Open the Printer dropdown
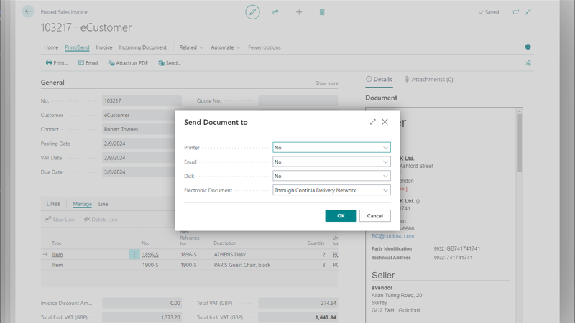This screenshot has width=575, height=323. point(331,148)
